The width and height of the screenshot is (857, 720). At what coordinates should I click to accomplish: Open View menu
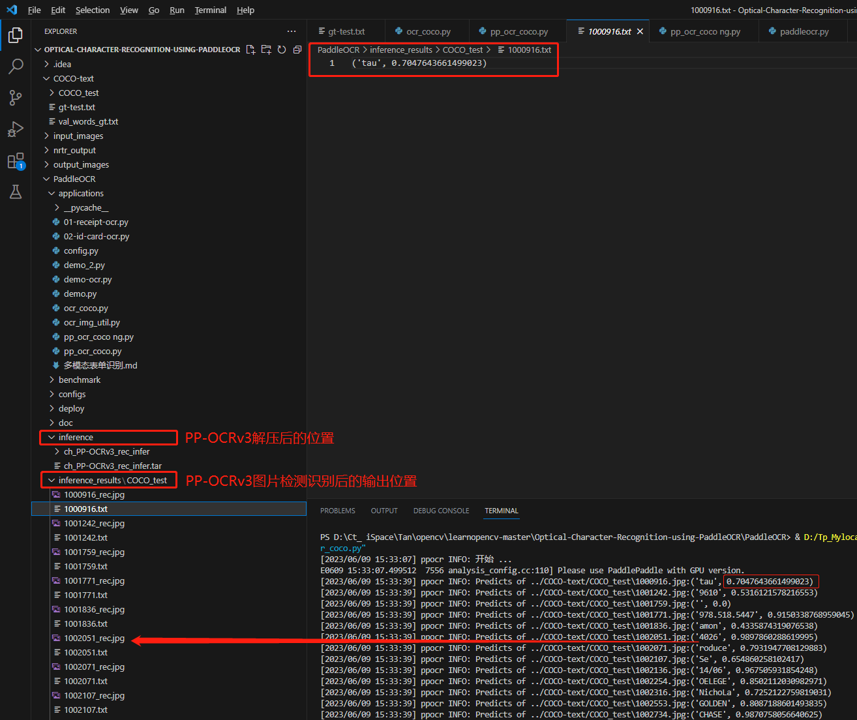[x=129, y=10]
